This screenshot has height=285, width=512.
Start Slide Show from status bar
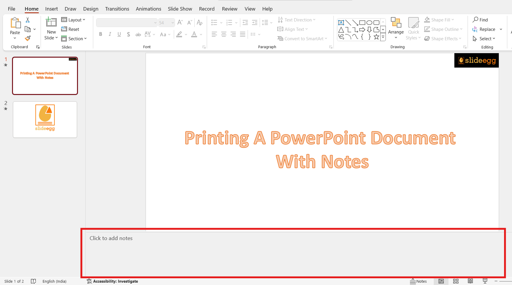(485, 281)
